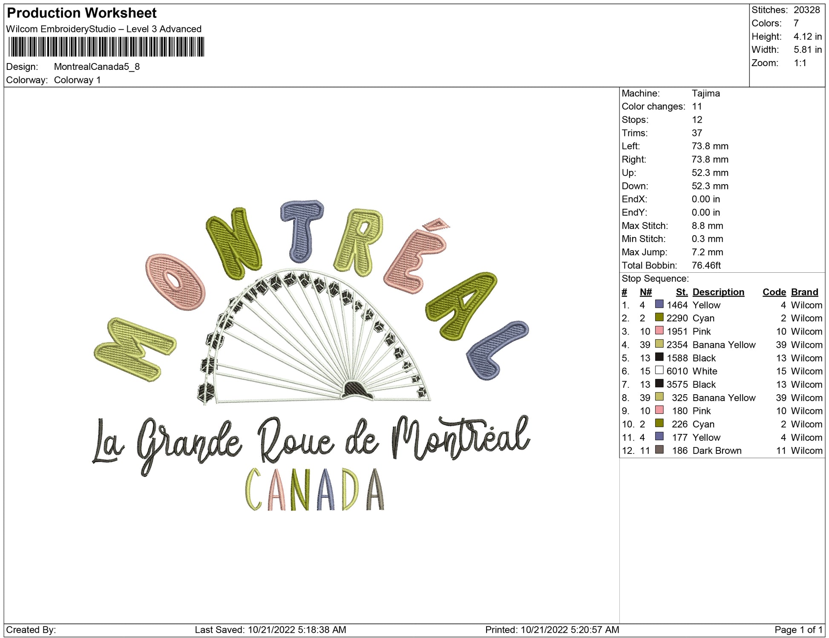Click the Brand column header
Screen dimensions: 829x638
point(804,292)
